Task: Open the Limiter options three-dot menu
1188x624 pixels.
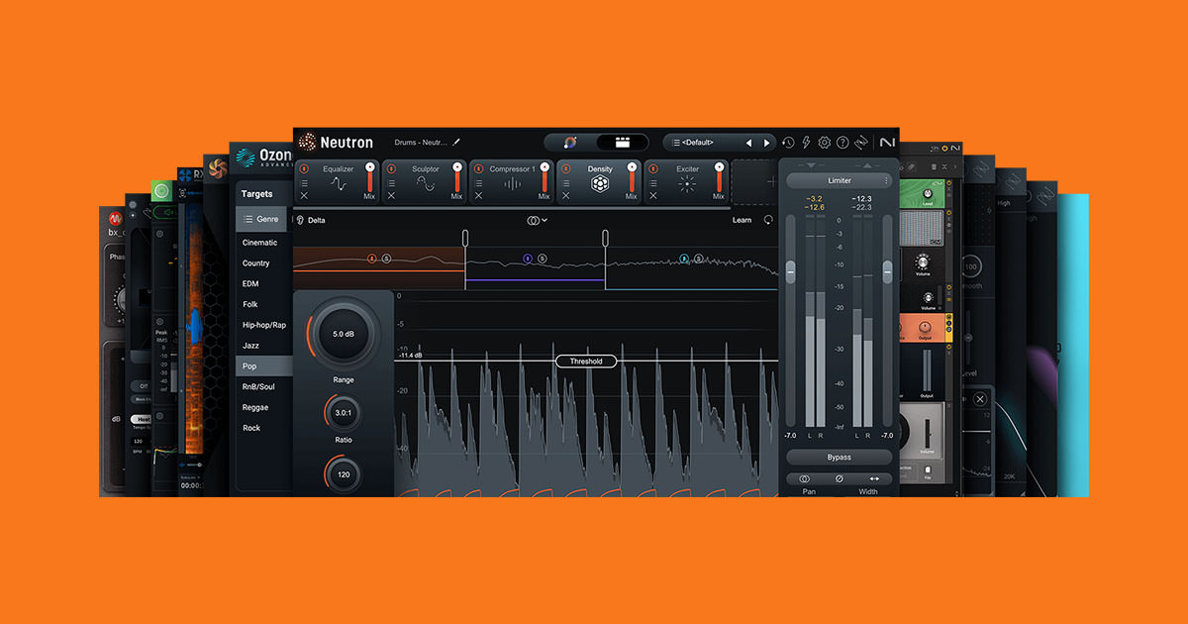Action: coord(887,181)
